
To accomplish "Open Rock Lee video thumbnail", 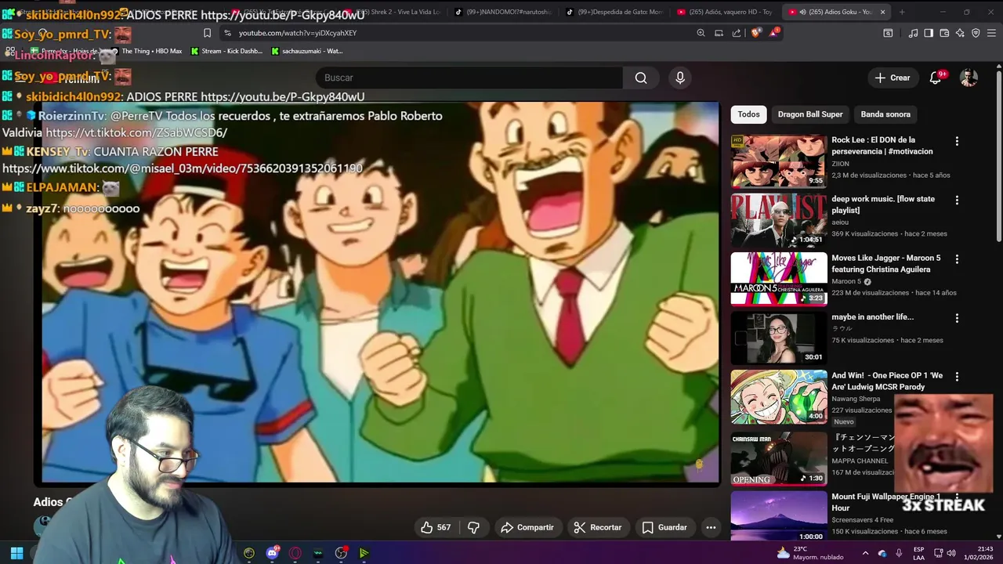I will 779,161.
